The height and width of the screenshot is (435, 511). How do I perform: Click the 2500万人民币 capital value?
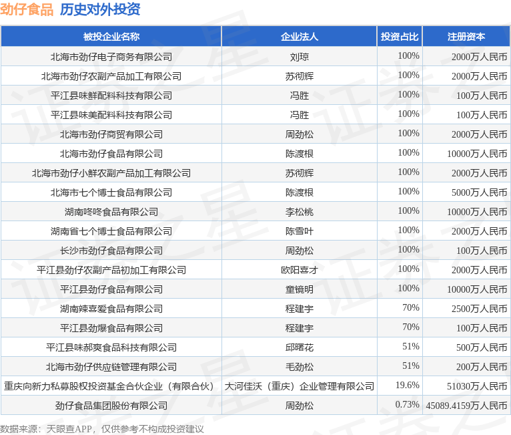pyautogui.click(x=480, y=309)
